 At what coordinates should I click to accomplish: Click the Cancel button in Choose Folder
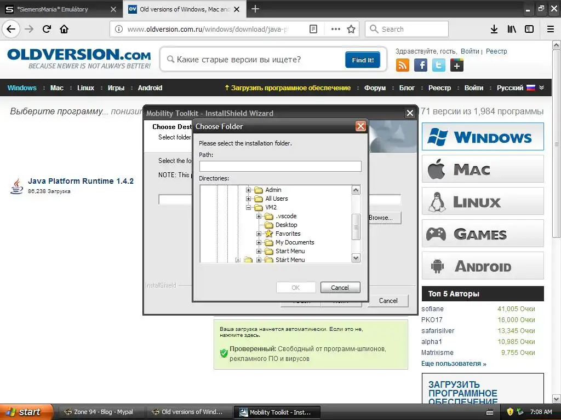tap(340, 288)
